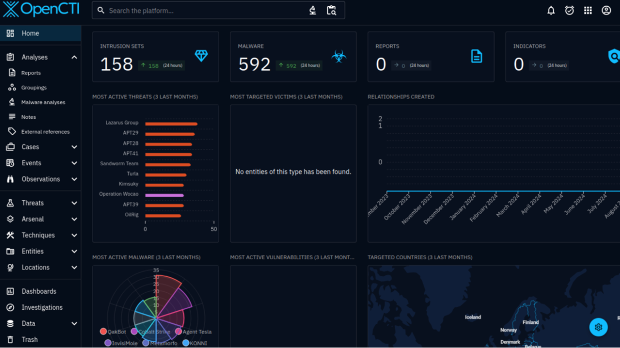Click the Analyses clipboard icon
The image size is (620, 348).
(10, 57)
